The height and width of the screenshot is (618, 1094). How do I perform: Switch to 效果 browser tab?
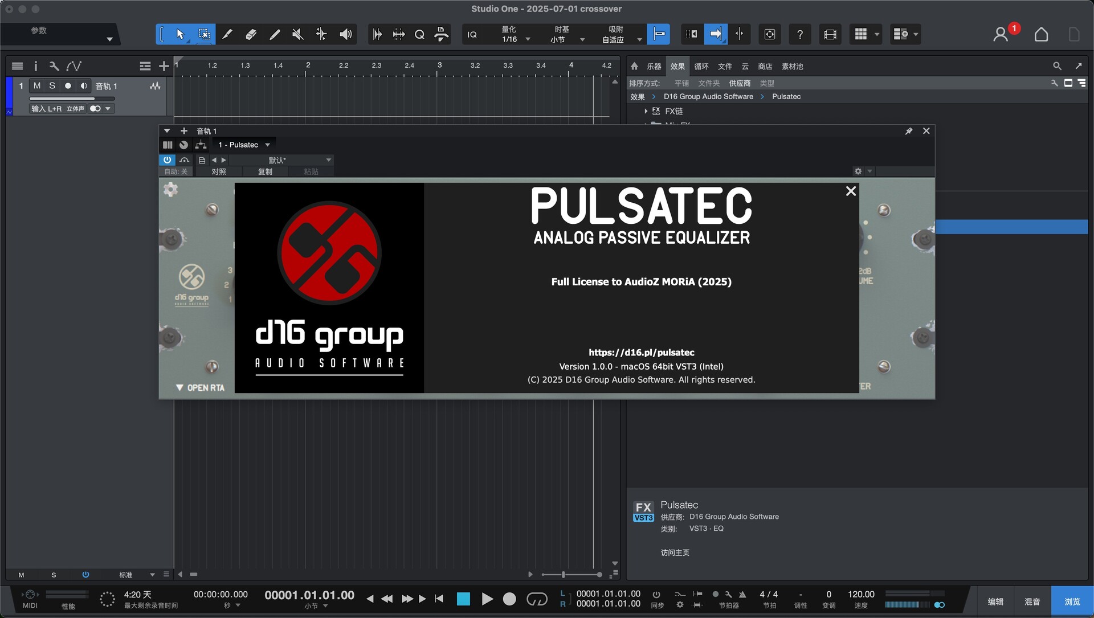[677, 67]
